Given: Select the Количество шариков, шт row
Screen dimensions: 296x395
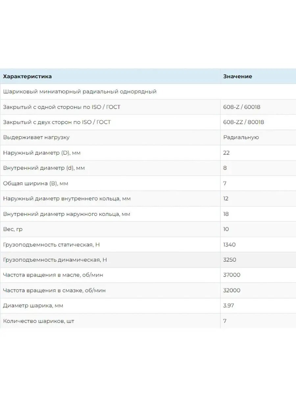Looking at the screenshot, I should (148, 321).
